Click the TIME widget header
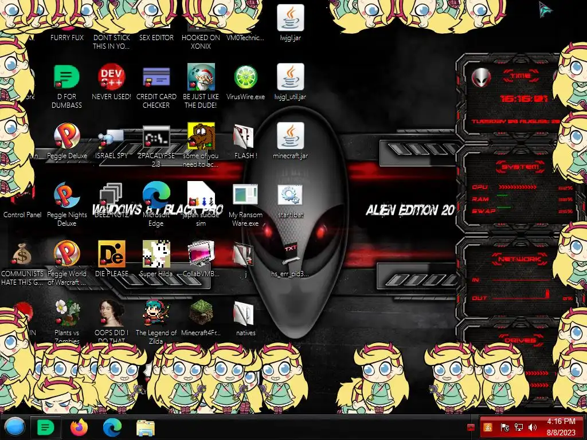 (521, 76)
